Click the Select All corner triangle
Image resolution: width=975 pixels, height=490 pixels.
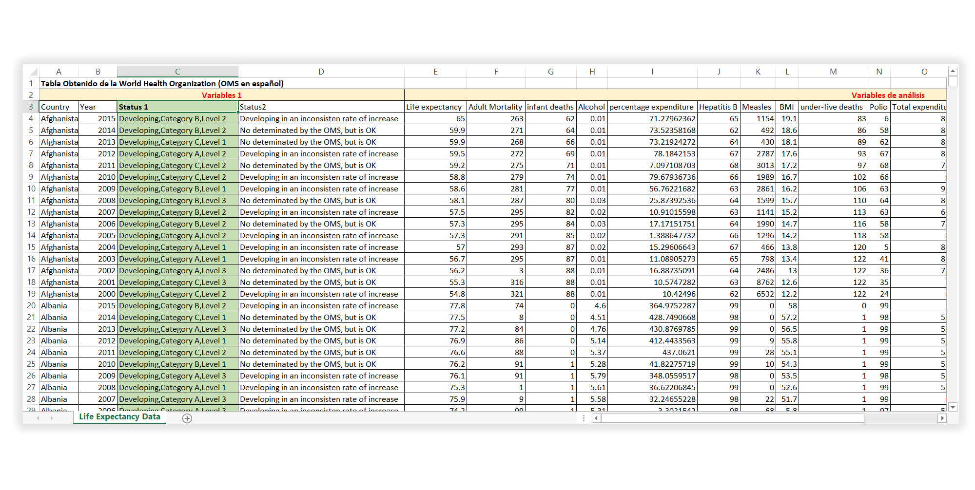(33, 72)
